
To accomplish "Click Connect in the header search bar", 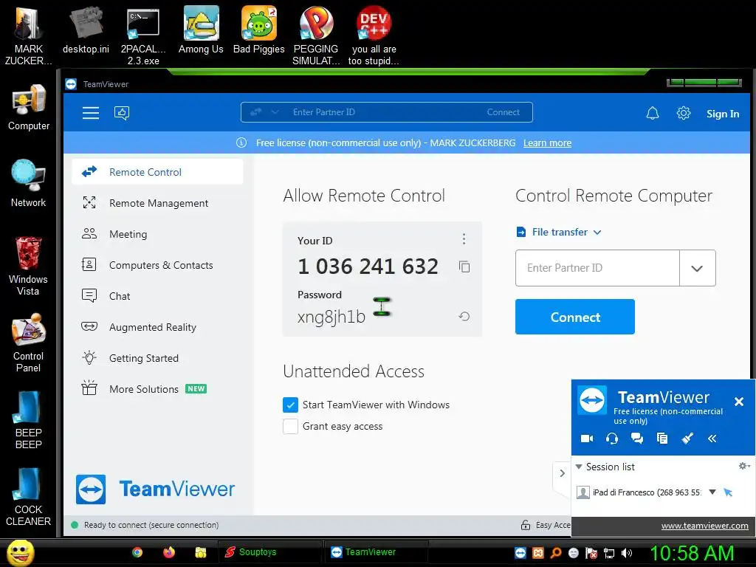I will pyautogui.click(x=504, y=112).
